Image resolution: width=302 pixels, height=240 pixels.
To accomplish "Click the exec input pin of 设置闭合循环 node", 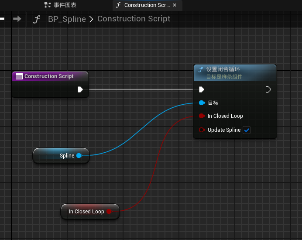I will pyautogui.click(x=202, y=89).
